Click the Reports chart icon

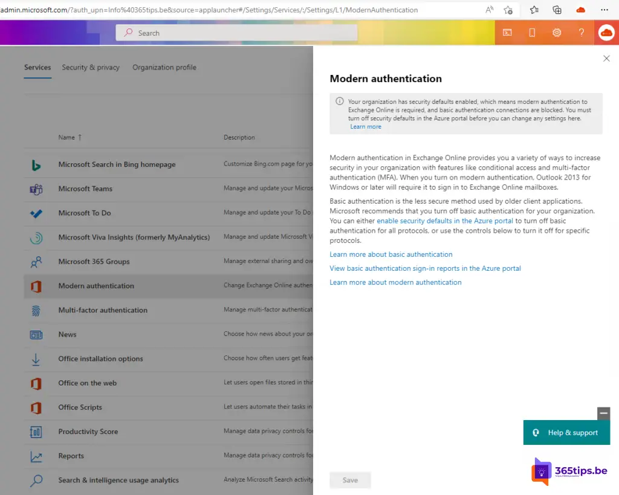pyautogui.click(x=36, y=456)
